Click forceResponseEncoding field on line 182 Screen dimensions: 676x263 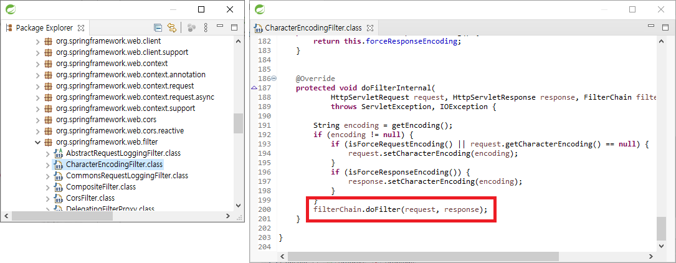coord(412,42)
